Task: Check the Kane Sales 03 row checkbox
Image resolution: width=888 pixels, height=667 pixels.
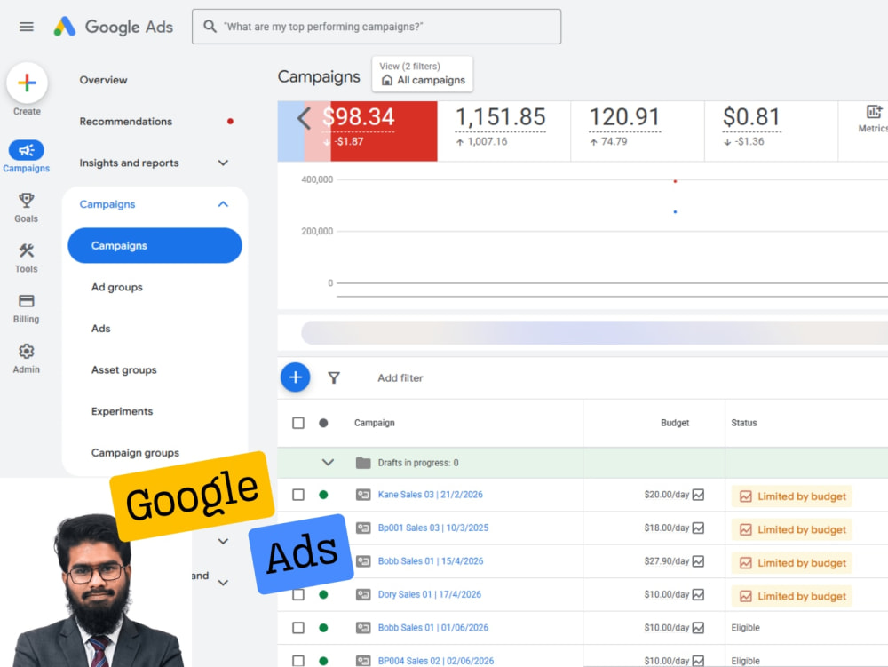Action: click(x=298, y=495)
